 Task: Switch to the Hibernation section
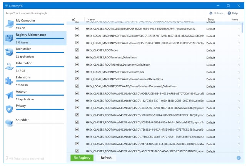tap(35, 66)
